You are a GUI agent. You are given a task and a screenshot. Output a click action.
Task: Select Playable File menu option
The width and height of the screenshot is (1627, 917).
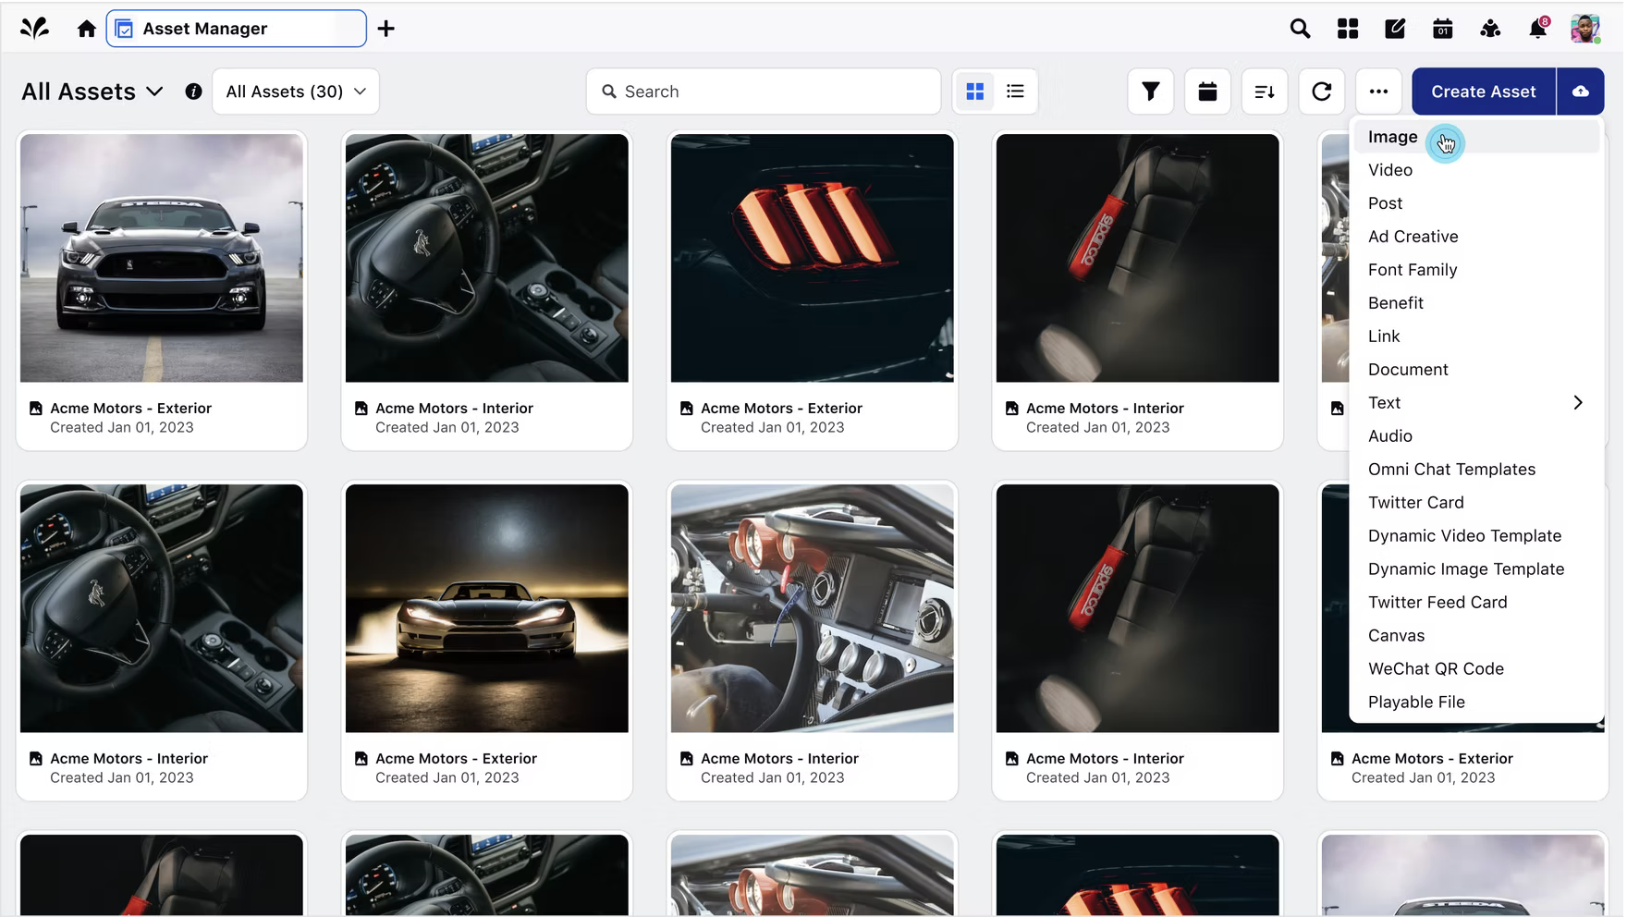click(x=1476, y=703)
